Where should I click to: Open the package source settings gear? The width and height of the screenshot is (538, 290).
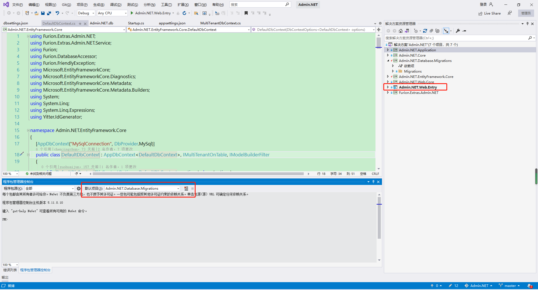(x=79, y=188)
